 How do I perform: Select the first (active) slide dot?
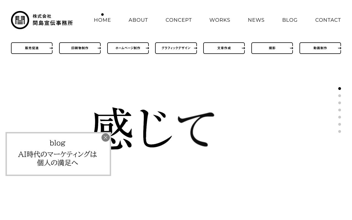click(x=340, y=89)
